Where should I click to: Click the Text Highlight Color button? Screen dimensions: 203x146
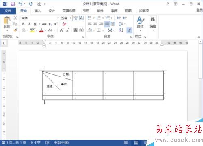32,30
